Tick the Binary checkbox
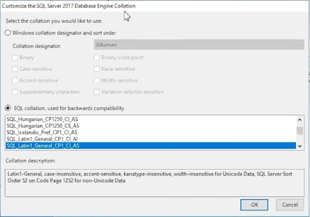The height and width of the screenshot is (217, 310). (15, 58)
